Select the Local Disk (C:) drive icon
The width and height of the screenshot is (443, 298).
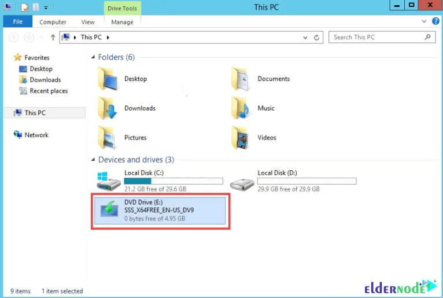pyautogui.click(x=108, y=181)
